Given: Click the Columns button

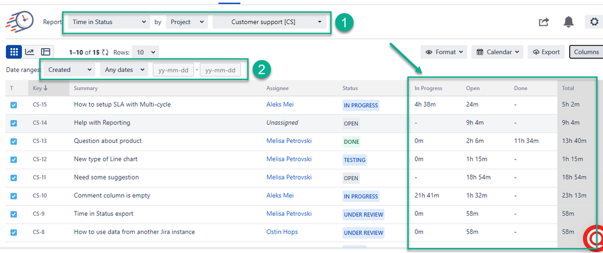Looking at the screenshot, I should pos(586,52).
